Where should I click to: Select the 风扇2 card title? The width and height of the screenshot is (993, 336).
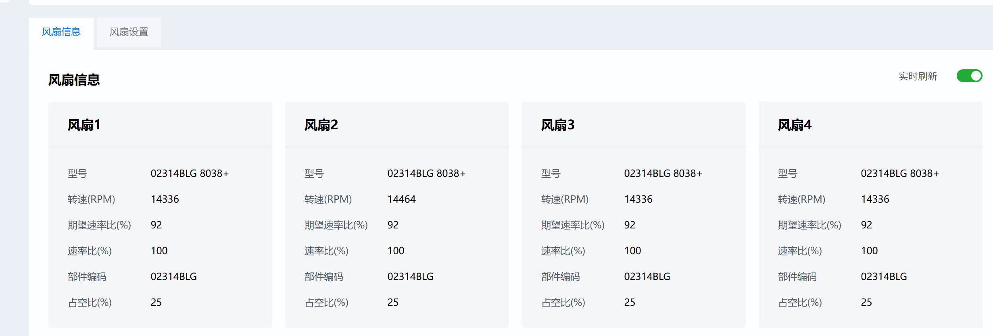pyautogui.click(x=321, y=125)
